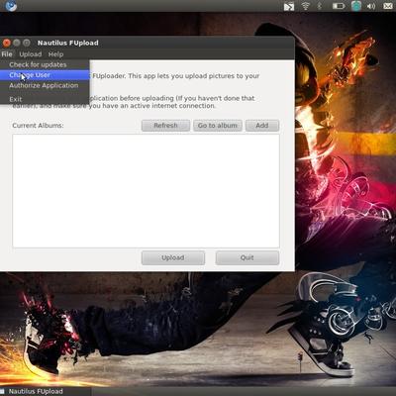
Task: Click the tray icon left of Wi-Fi
Action: [289, 6]
